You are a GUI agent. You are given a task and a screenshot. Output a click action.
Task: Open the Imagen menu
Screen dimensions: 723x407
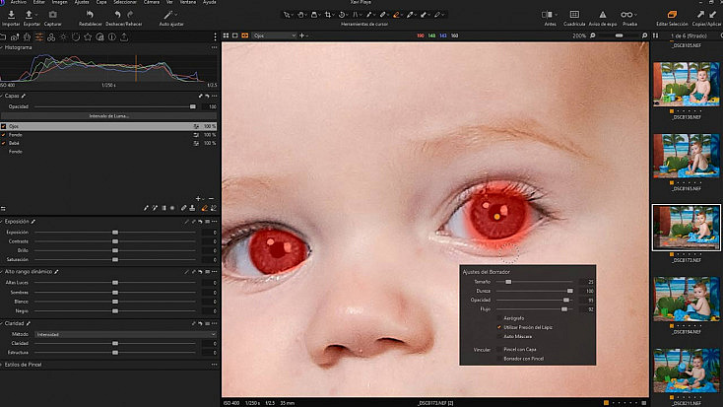[x=59, y=2]
